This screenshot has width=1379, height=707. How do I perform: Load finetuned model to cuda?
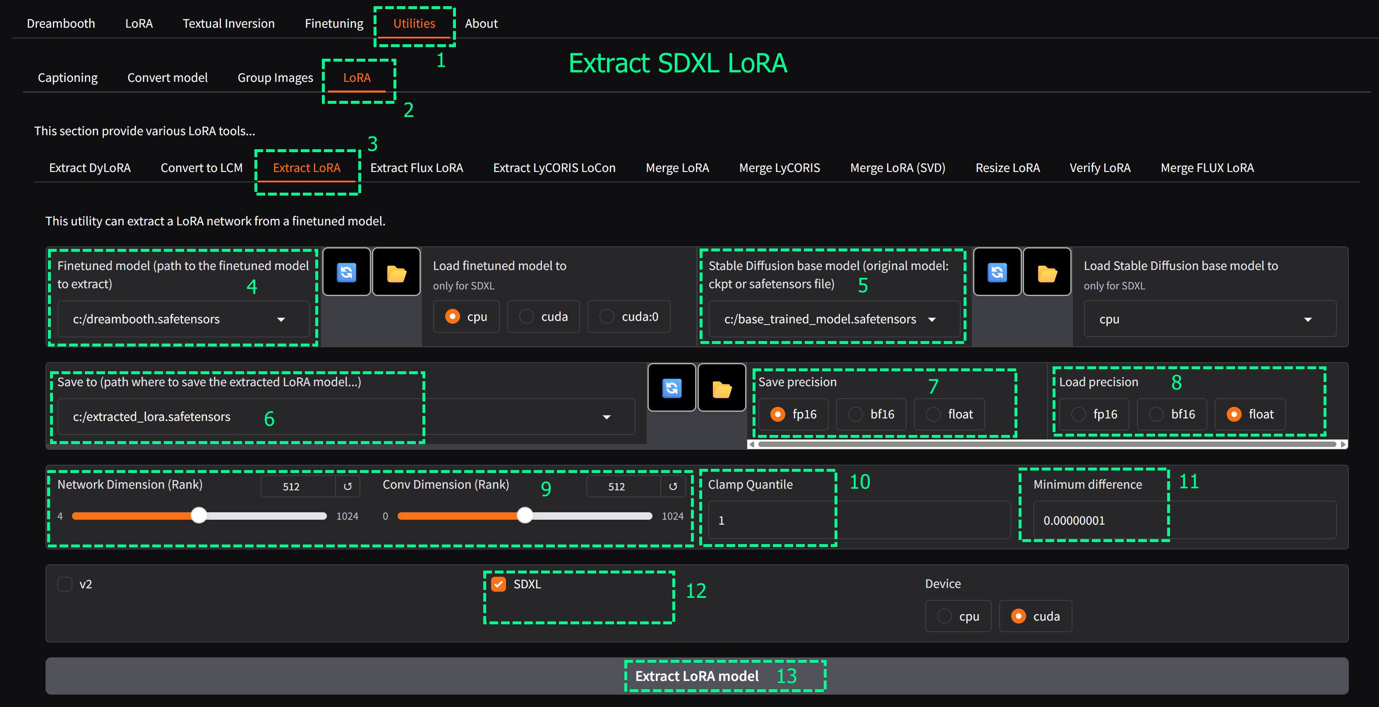543,317
